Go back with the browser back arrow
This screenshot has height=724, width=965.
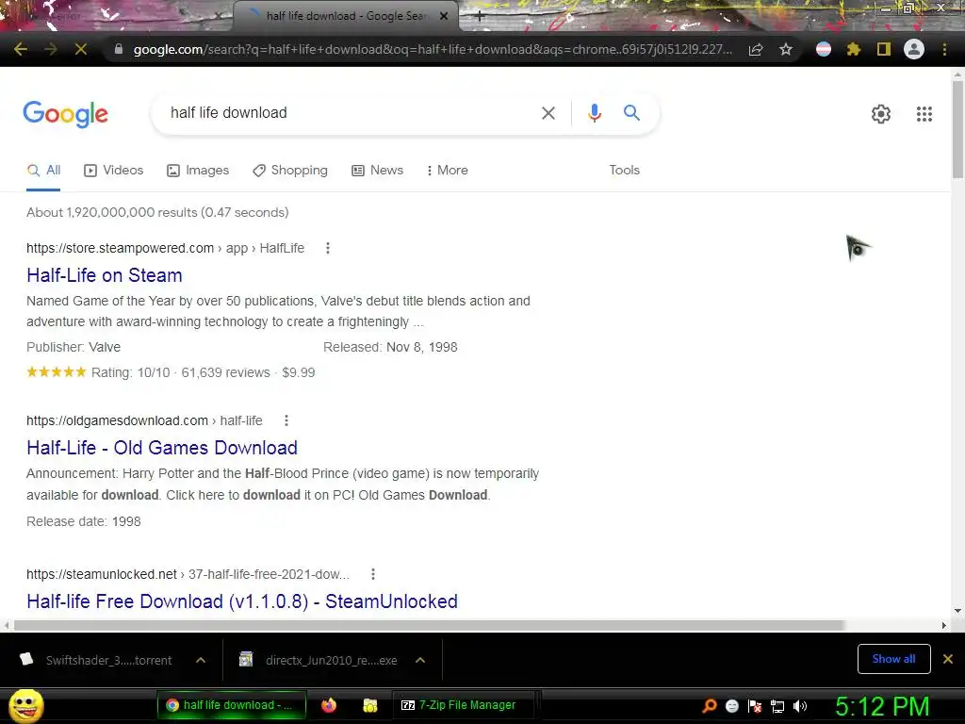tap(21, 49)
